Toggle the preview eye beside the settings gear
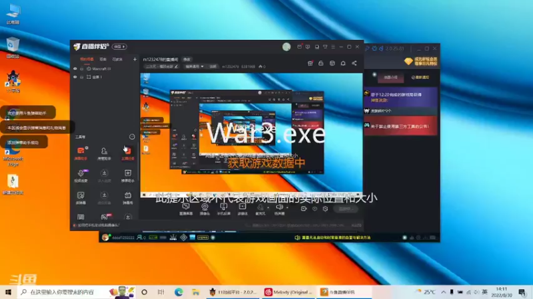The image size is (533, 299). 314,209
